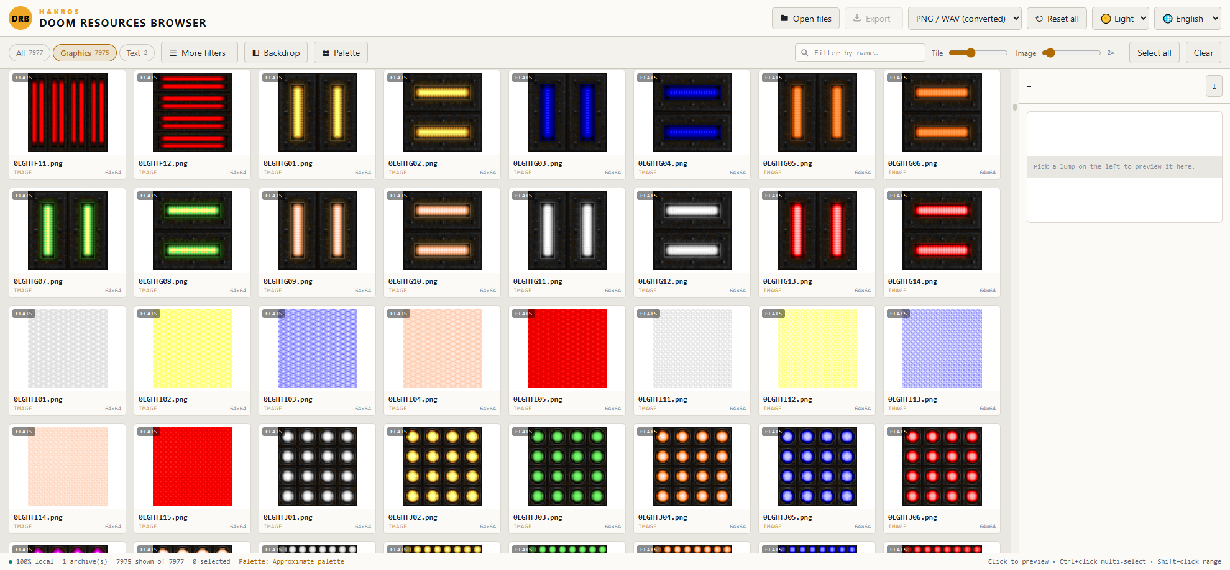The height and width of the screenshot is (570, 1230).
Task: Click the Select all button
Action: click(x=1154, y=53)
